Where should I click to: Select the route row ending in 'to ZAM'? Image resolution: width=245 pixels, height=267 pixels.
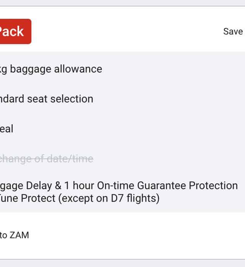(15, 236)
